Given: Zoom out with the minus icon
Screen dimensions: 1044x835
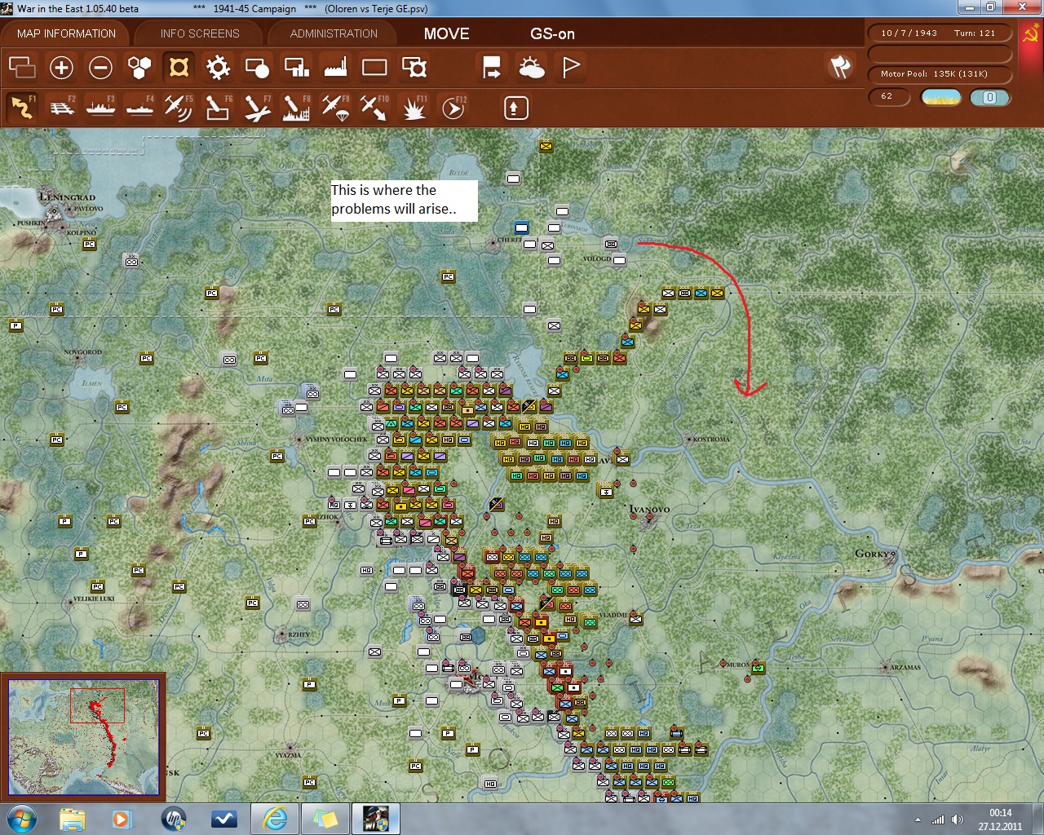Looking at the screenshot, I should (100, 68).
